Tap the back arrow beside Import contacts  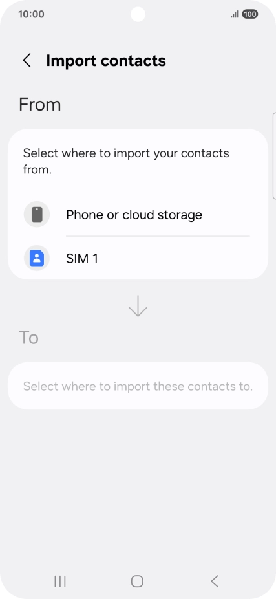[27, 60]
